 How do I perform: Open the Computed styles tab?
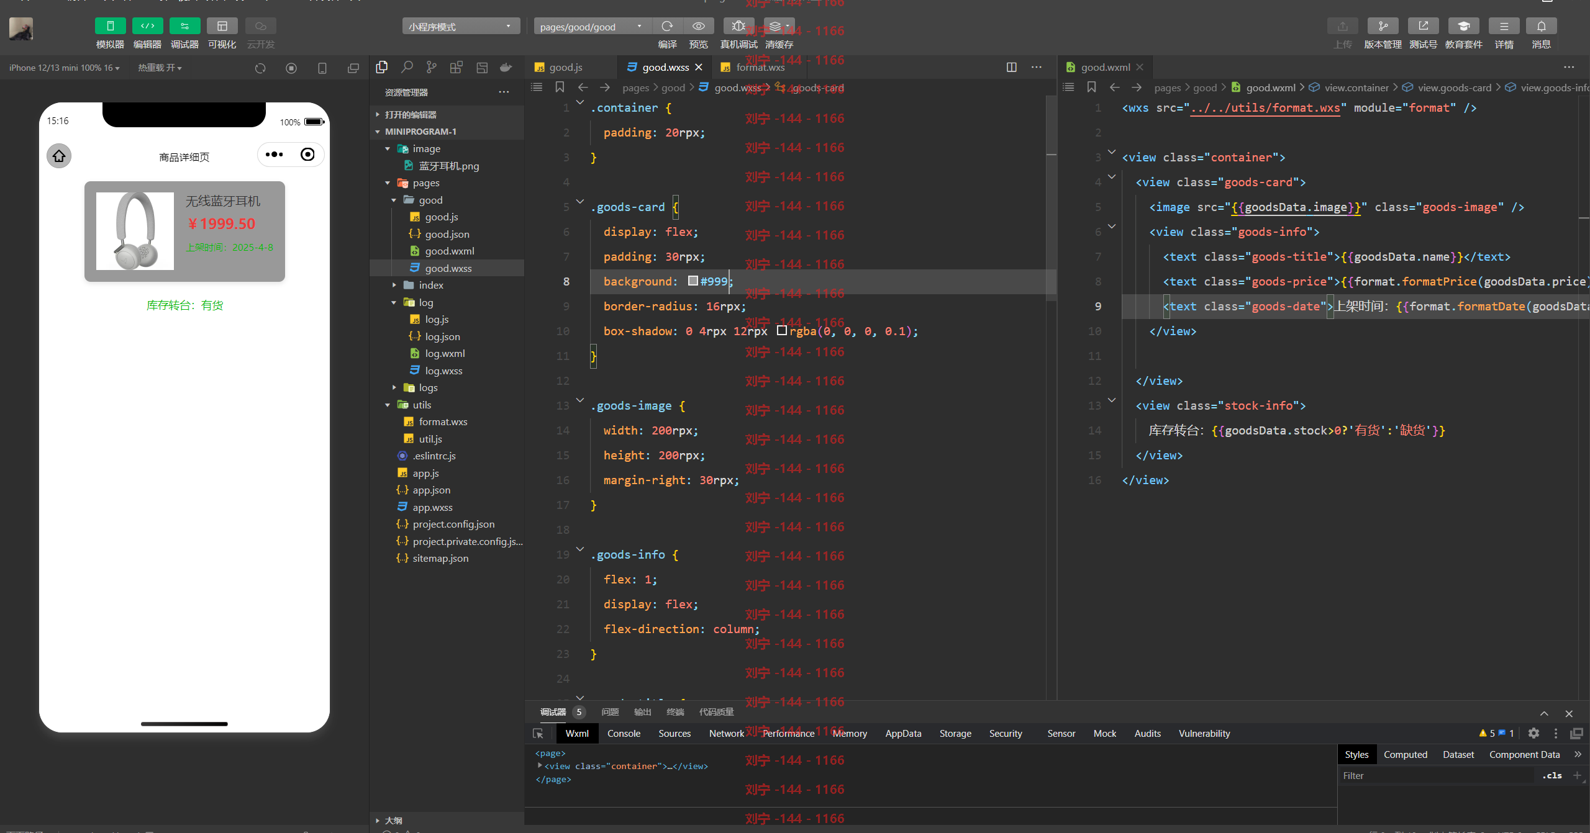click(x=1406, y=755)
